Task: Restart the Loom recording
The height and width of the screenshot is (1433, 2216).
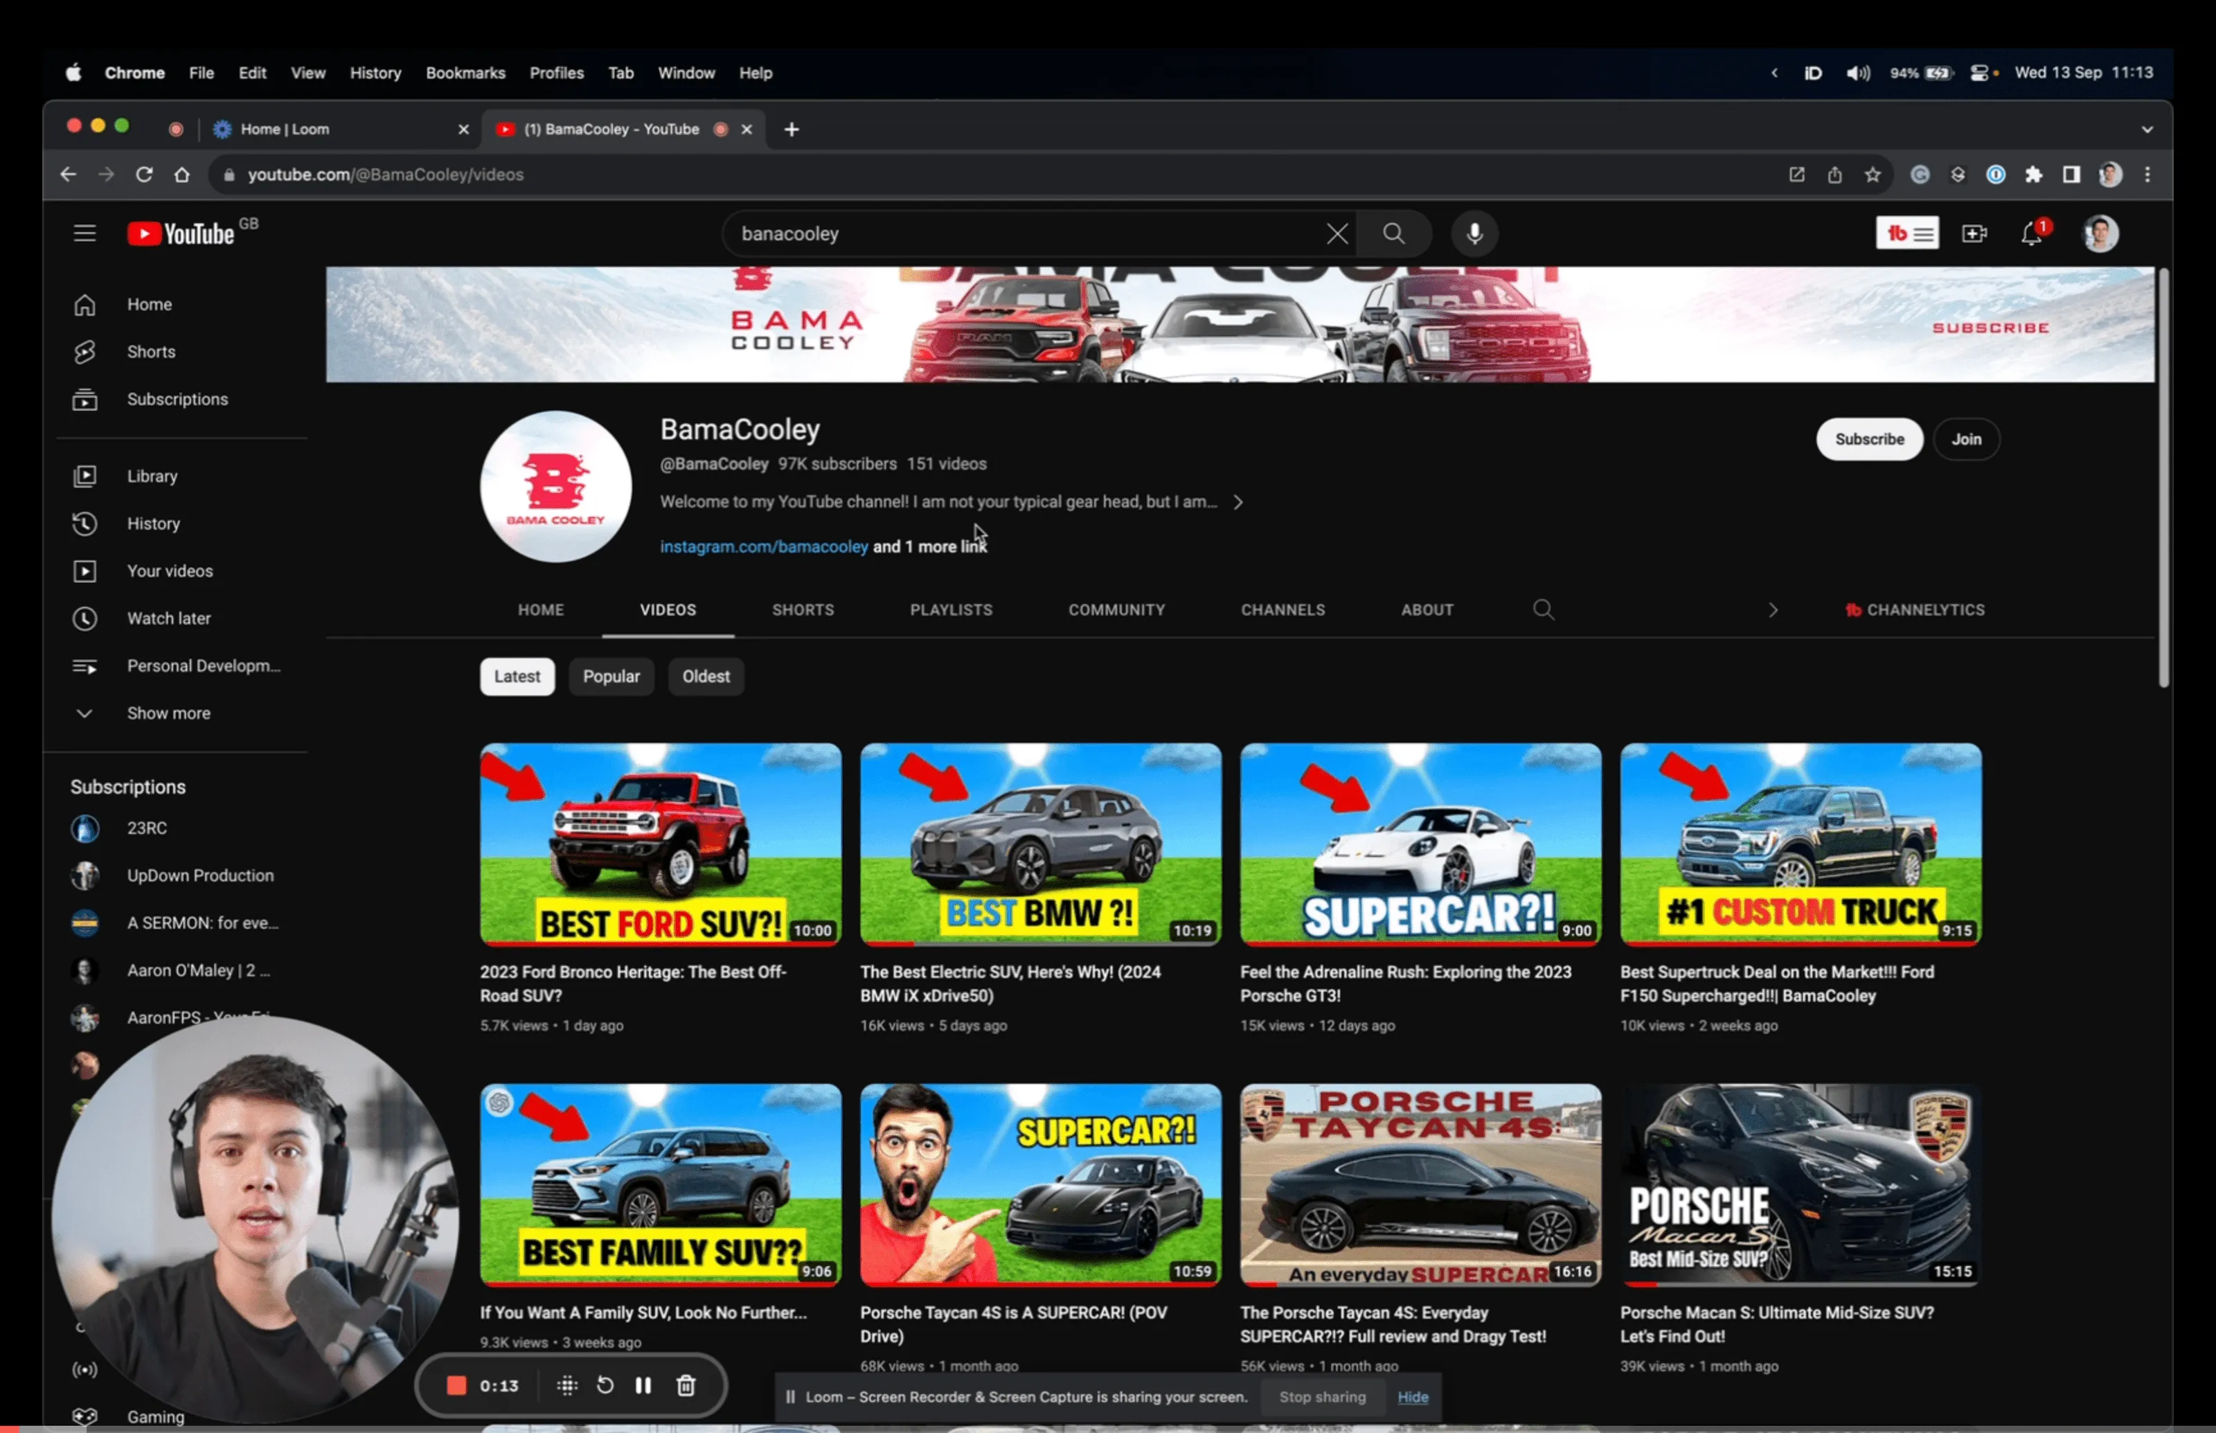Action: point(605,1385)
